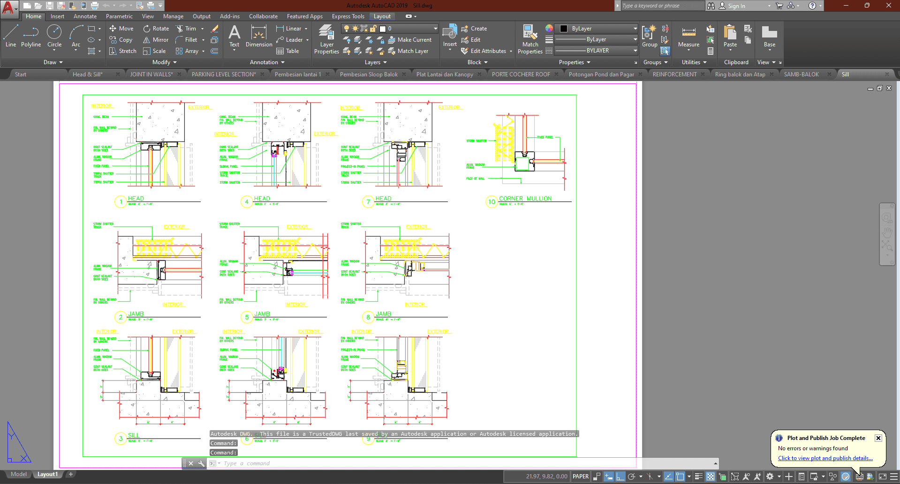
Task: Expand the Draw panel
Action: pyautogui.click(x=53, y=62)
